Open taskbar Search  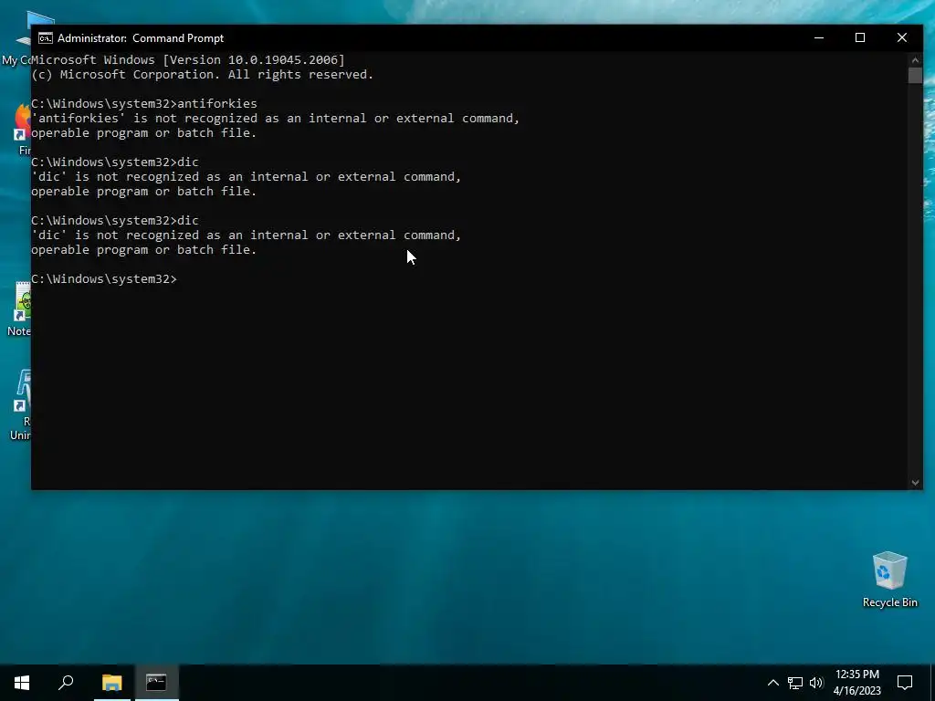coord(66,683)
